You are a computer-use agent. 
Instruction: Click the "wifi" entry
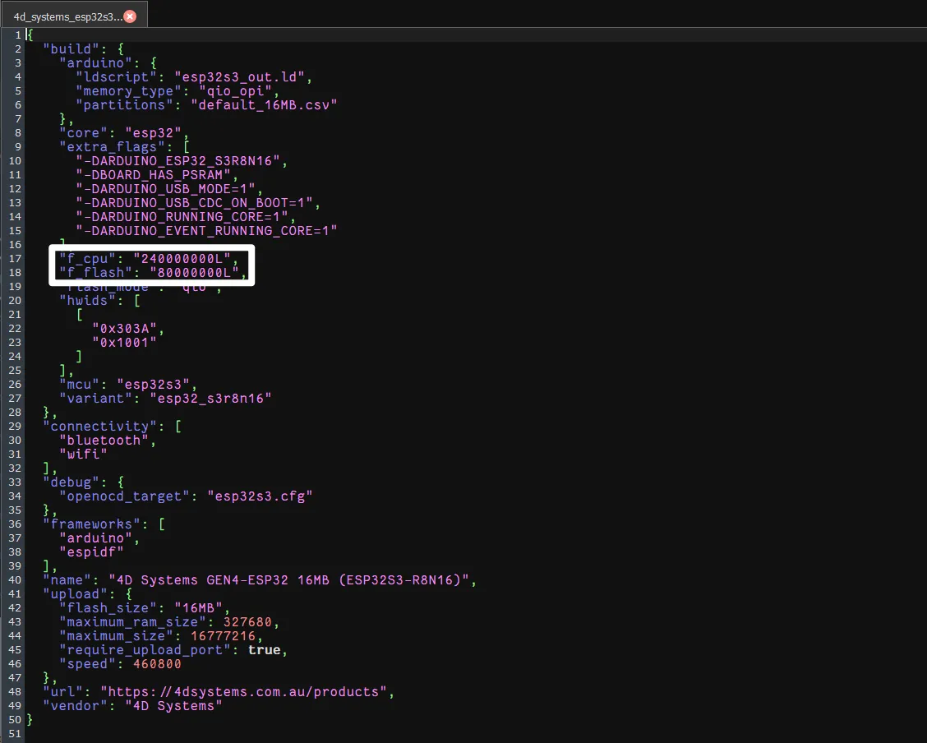(x=83, y=454)
